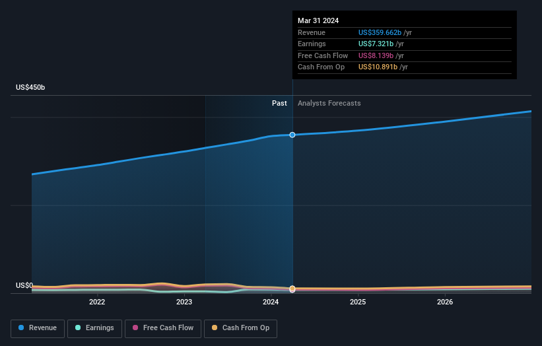Click the 'Free Cash Flow' label in tooltip
This screenshot has height=346, width=542.
point(323,55)
